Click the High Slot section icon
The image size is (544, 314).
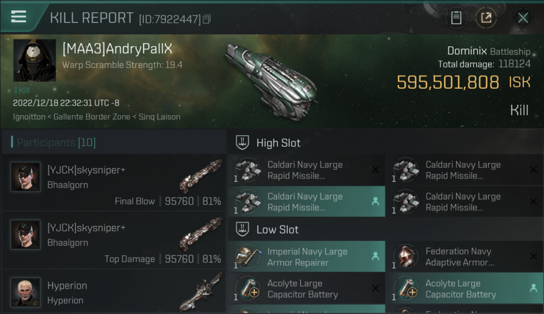coord(241,143)
